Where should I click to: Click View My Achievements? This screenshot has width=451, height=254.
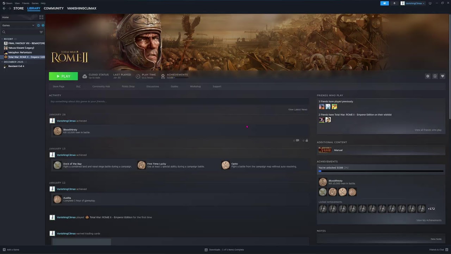click(x=429, y=220)
